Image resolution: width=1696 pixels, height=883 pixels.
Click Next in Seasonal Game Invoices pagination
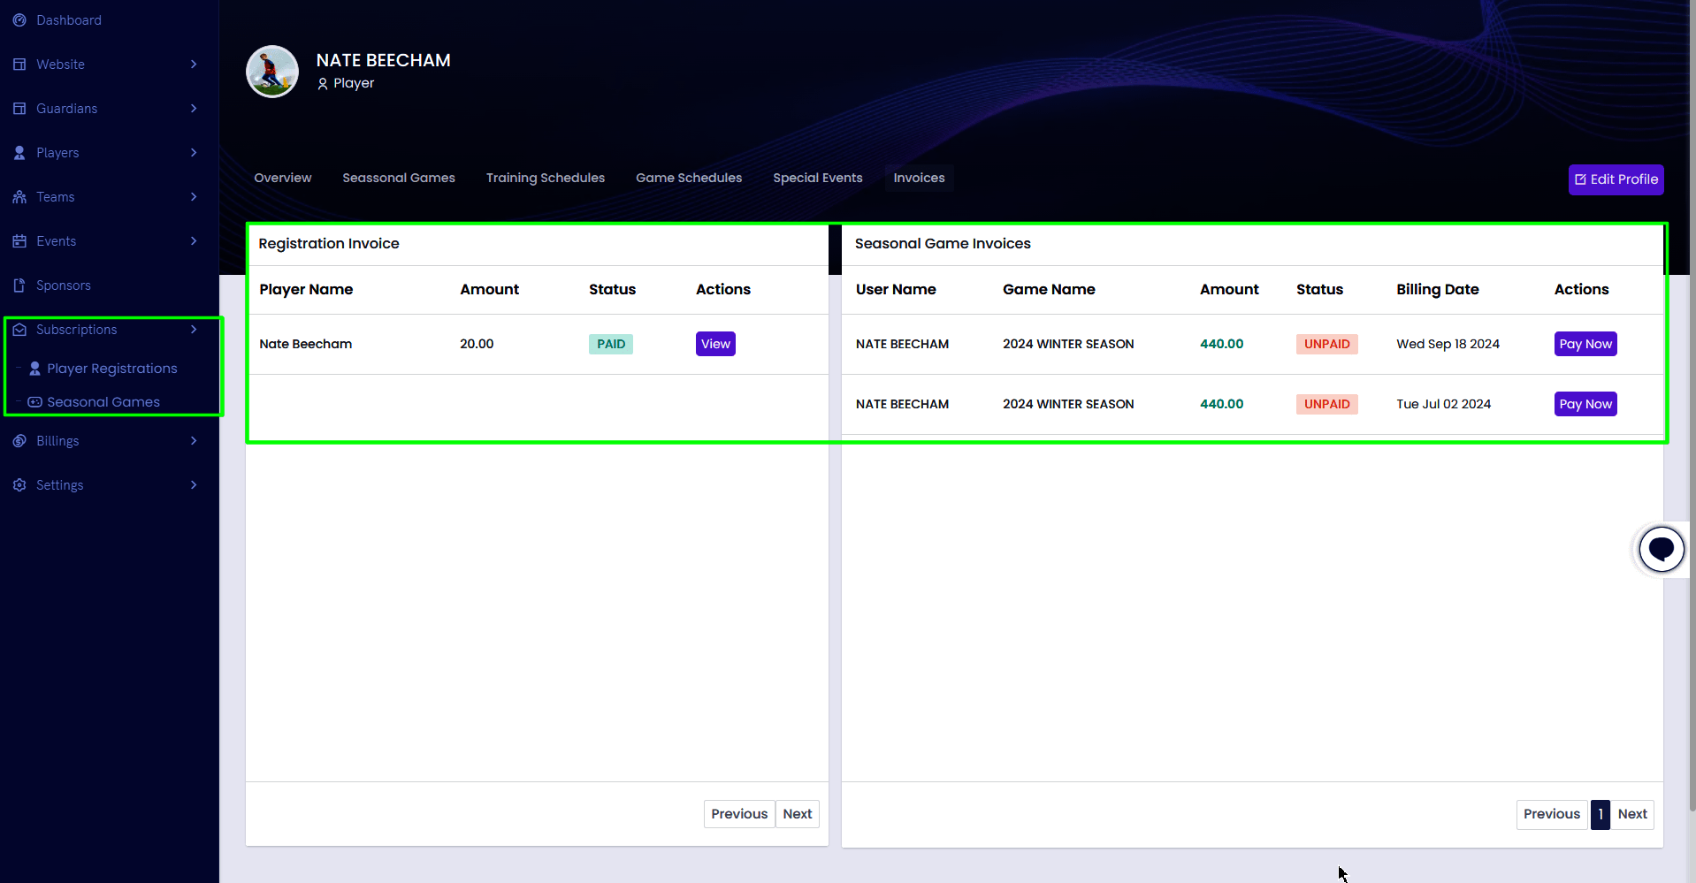click(x=1632, y=814)
